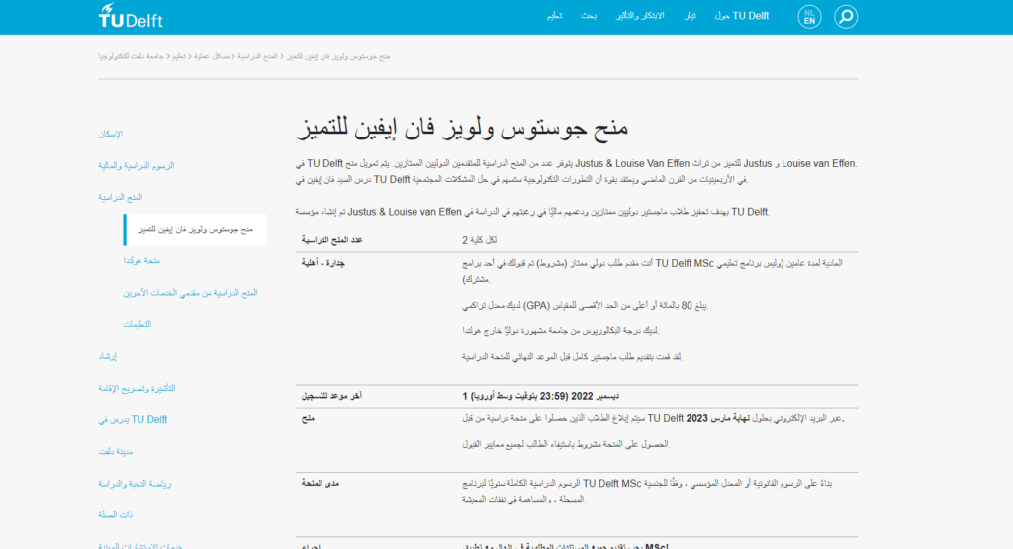Open the التعليمات sidebar link
The image size is (1013, 549).
pos(138,324)
